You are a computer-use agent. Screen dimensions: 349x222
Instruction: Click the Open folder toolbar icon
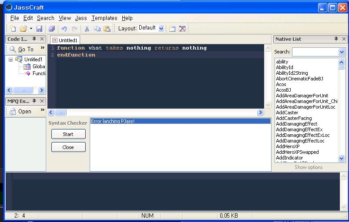[x=23, y=29]
